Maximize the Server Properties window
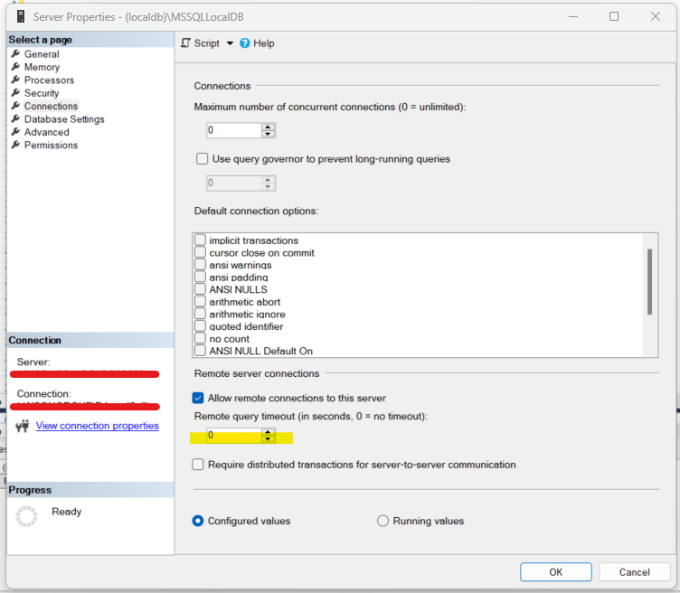 tap(614, 16)
